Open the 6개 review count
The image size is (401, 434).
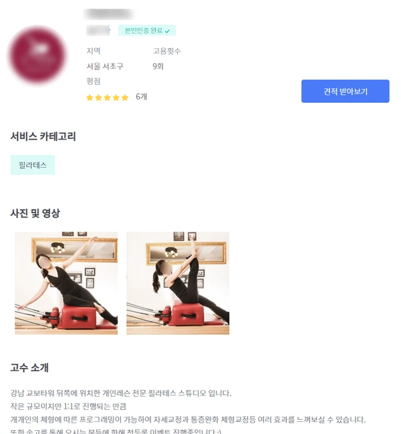pyautogui.click(x=141, y=97)
